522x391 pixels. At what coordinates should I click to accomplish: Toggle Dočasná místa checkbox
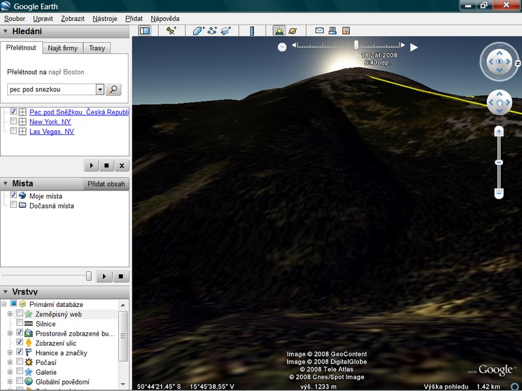point(13,205)
